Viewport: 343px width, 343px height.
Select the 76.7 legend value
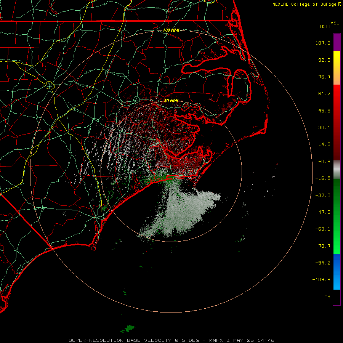[x=324, y=77]
